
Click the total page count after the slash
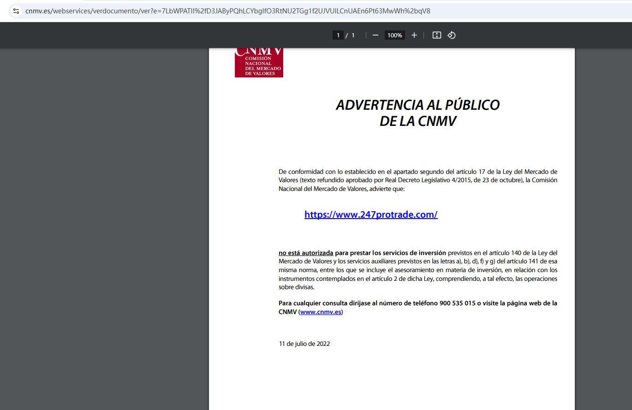pyautogui.click(x=353, y=35)
